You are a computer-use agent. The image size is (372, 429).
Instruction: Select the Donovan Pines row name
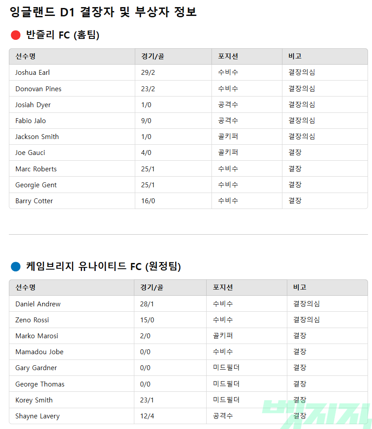(38, 89)
